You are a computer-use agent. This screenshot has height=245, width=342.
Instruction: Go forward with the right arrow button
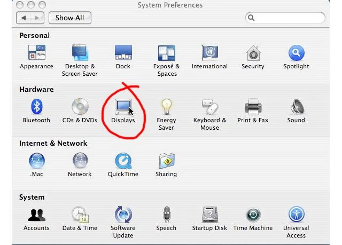coord(37,18)
